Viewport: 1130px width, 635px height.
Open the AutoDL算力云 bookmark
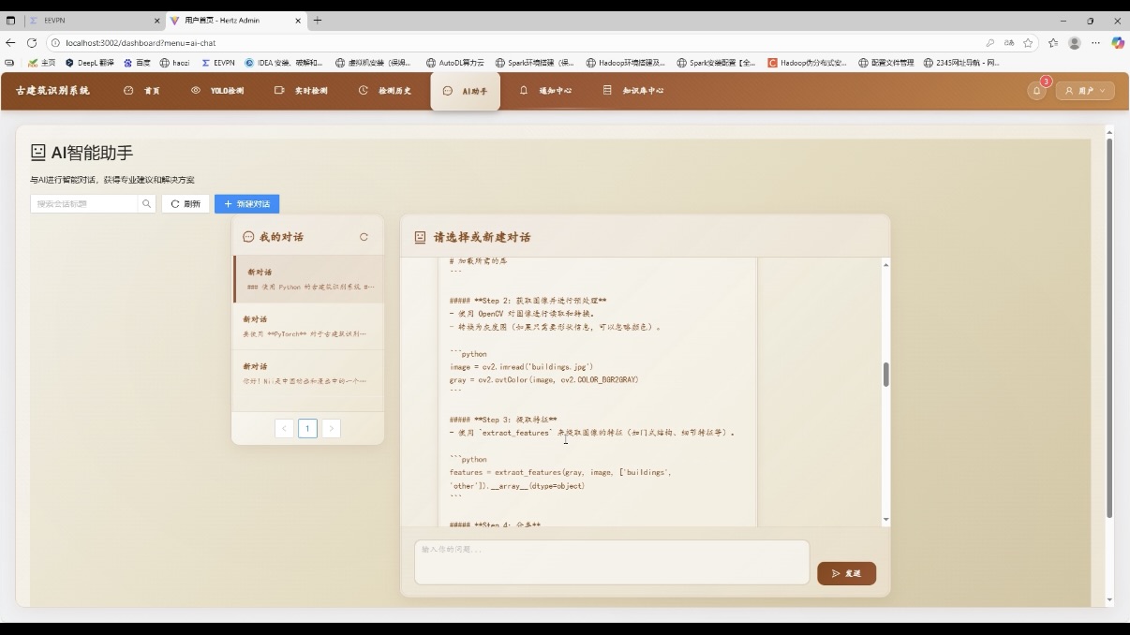(455, 63)
